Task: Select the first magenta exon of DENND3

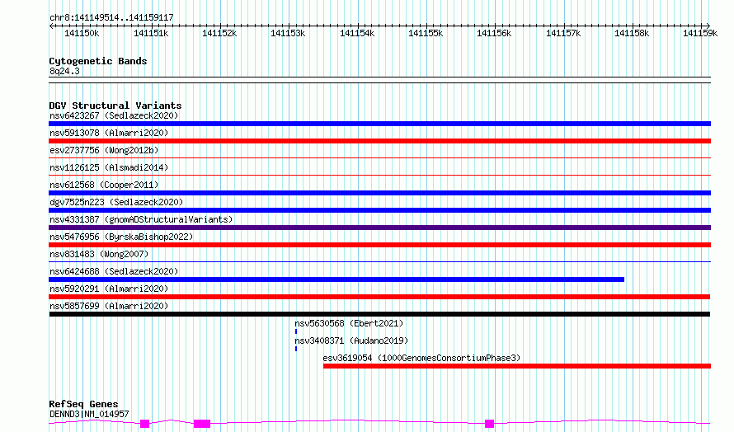Action: pyautogui.click(x=144, y=424)
